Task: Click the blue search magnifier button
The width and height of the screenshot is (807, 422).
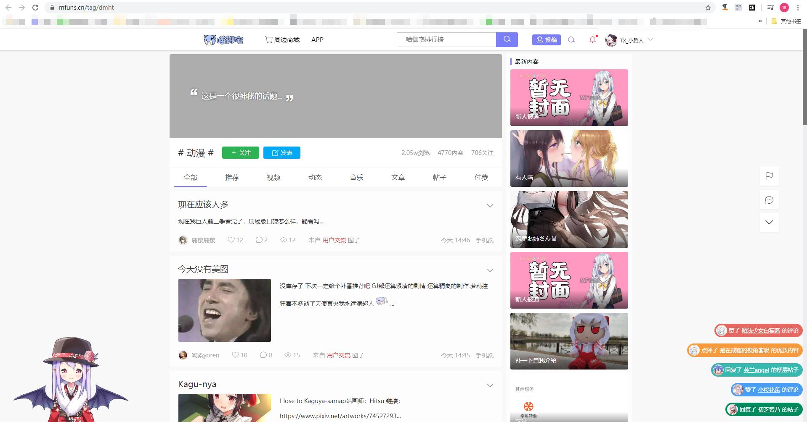Action: [x=507, y=39]
